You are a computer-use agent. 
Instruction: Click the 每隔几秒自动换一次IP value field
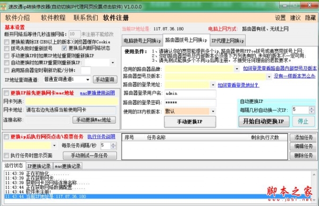click(300, 110)
